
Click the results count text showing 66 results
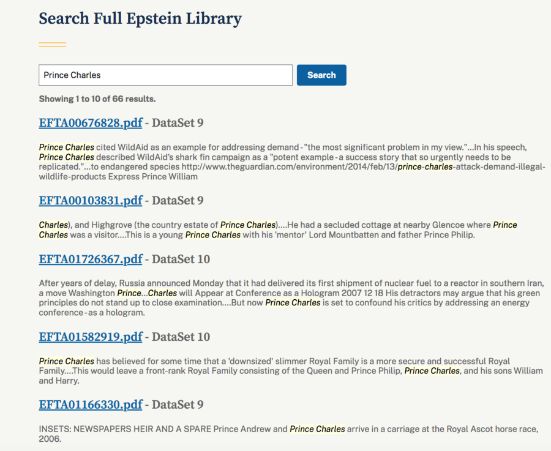pos(96,99)
